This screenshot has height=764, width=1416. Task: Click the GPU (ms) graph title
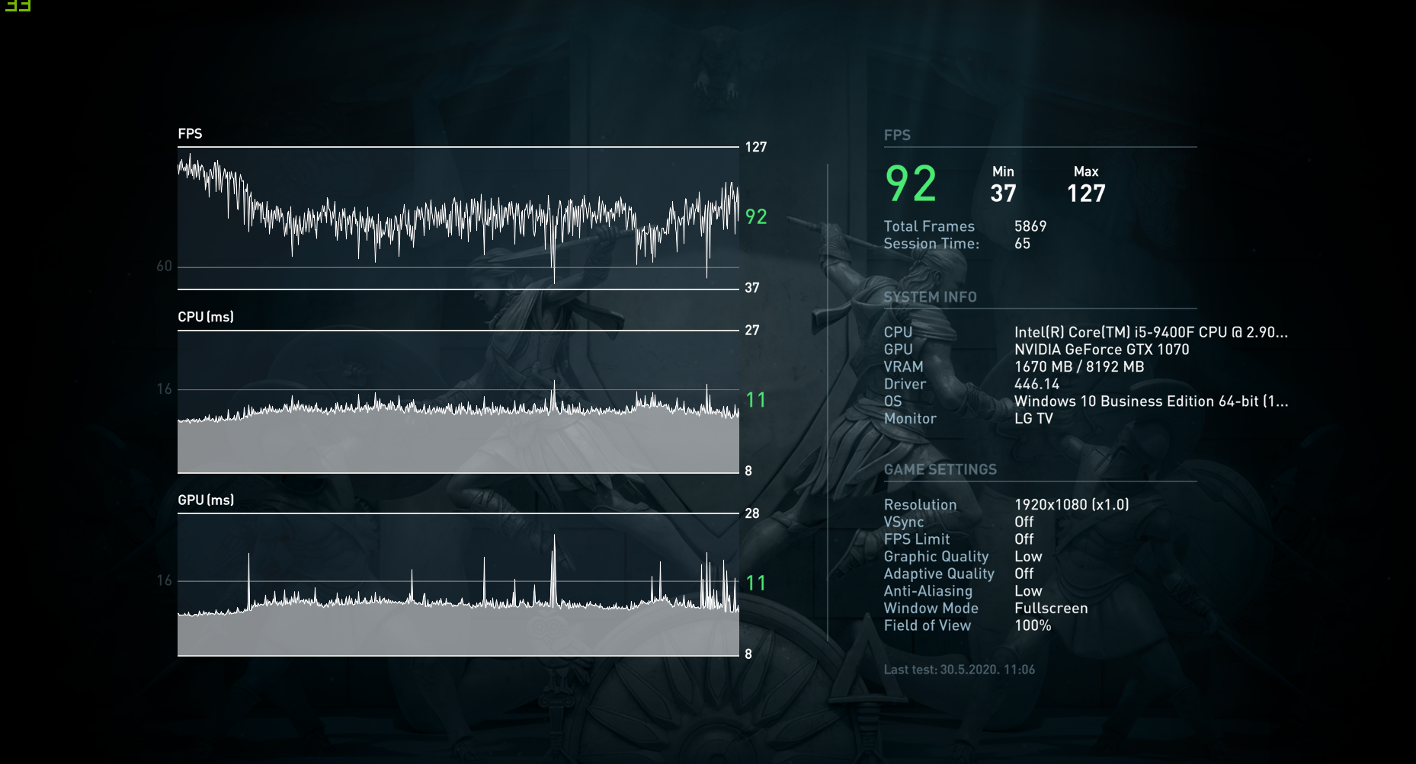click(x=206, y=500)
